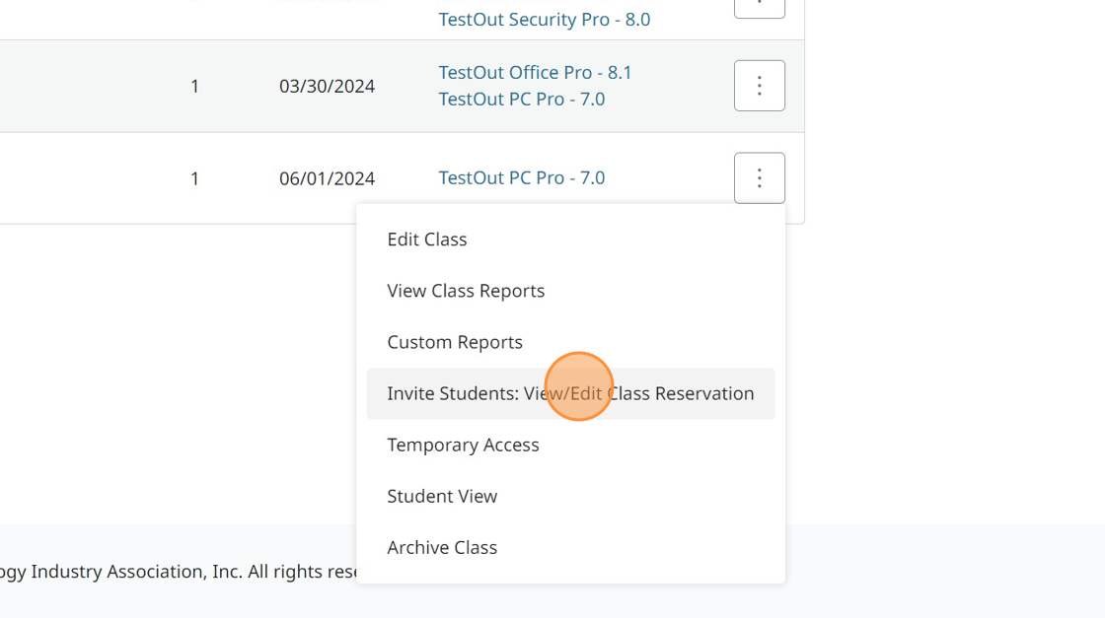The width and height of the screenshot is (1105, 618).
Task: Click the 03/30/2024 date cell
Action: pos(327,87)
